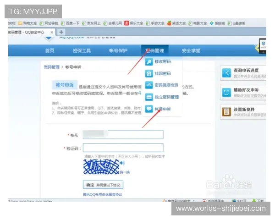Open the 购物大全 bookmark folder
Screen dimensions: 275x220
click(x=27, y=23)
